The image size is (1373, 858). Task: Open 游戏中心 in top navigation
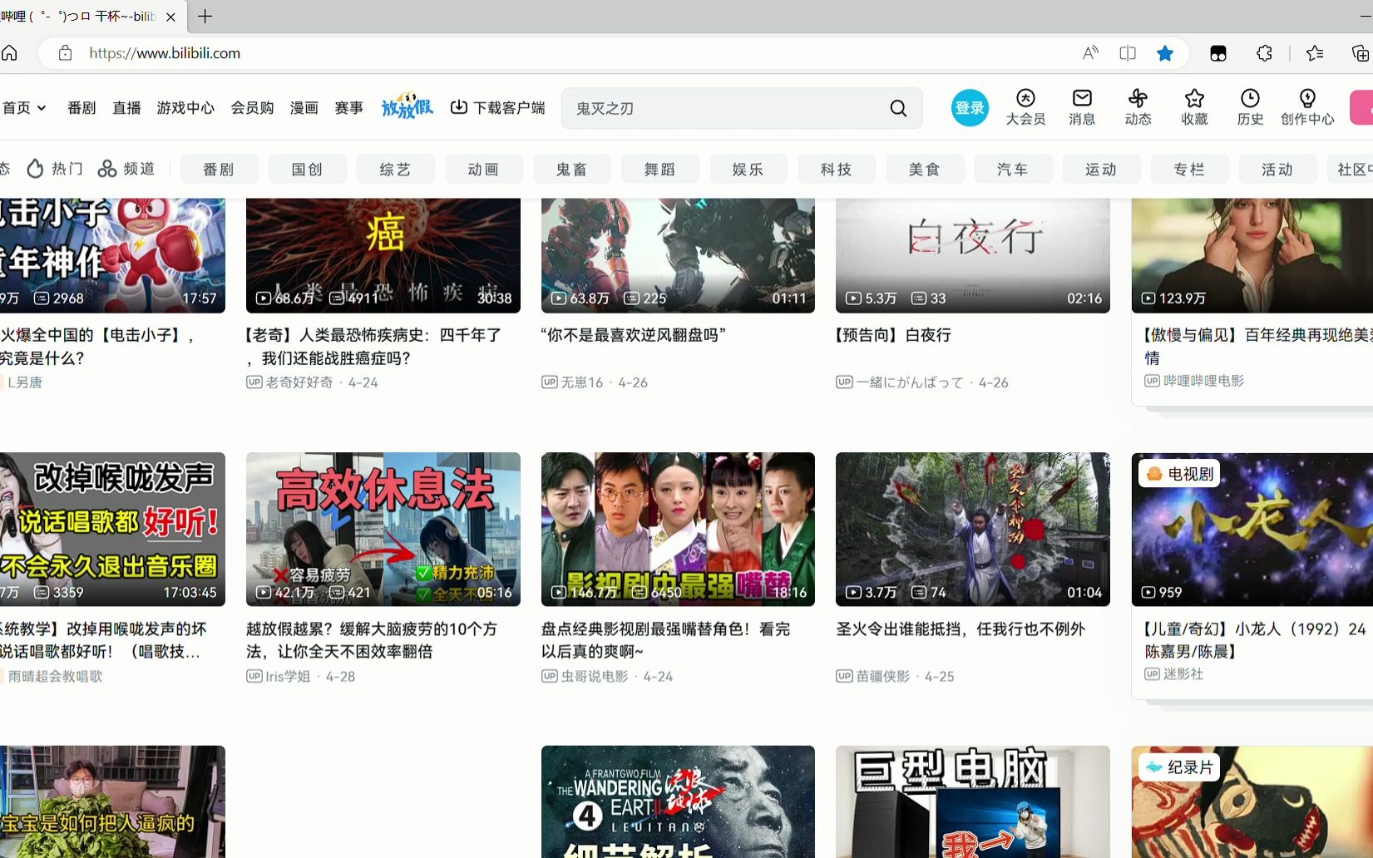pos(185,108)
